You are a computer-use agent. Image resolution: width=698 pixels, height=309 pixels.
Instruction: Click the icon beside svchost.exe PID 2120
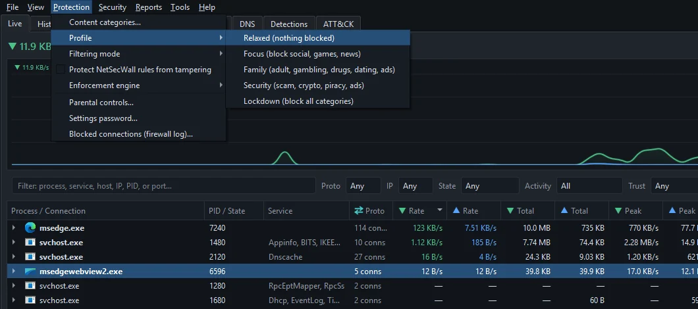coord(30,257)
